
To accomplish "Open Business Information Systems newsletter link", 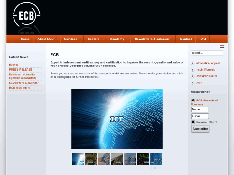I will [23, 76].
